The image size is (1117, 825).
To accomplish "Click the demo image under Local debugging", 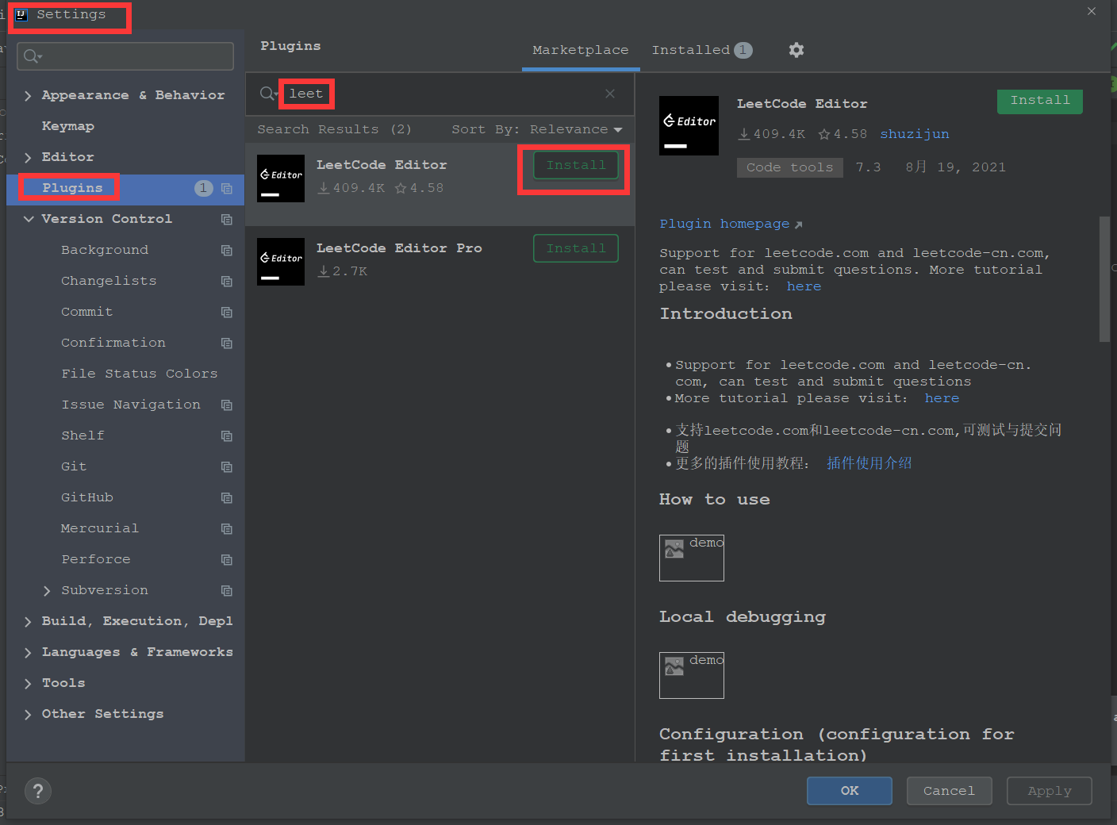I will pos(692,675).
